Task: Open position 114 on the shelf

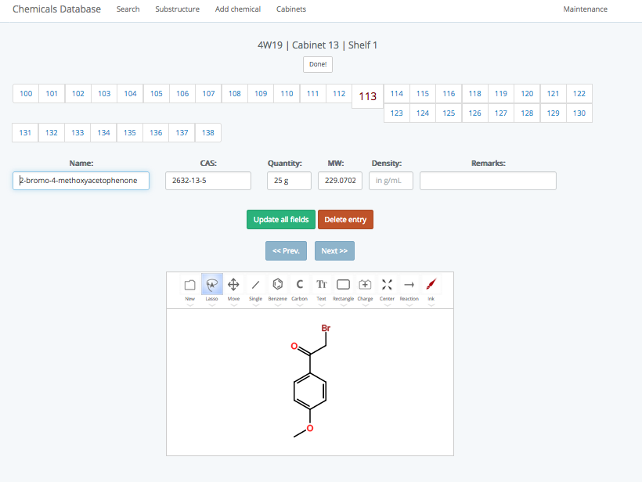Action: coord(397,94)
